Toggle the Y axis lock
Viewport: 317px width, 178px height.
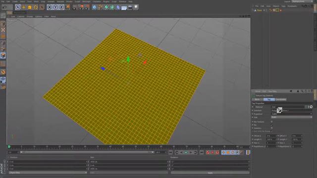point(55,7)
